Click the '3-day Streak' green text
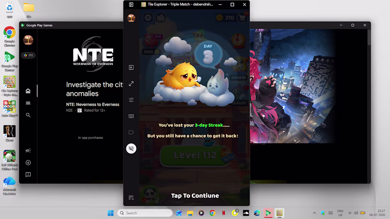This screenshot has width=390, height=219. coord(209,125)
